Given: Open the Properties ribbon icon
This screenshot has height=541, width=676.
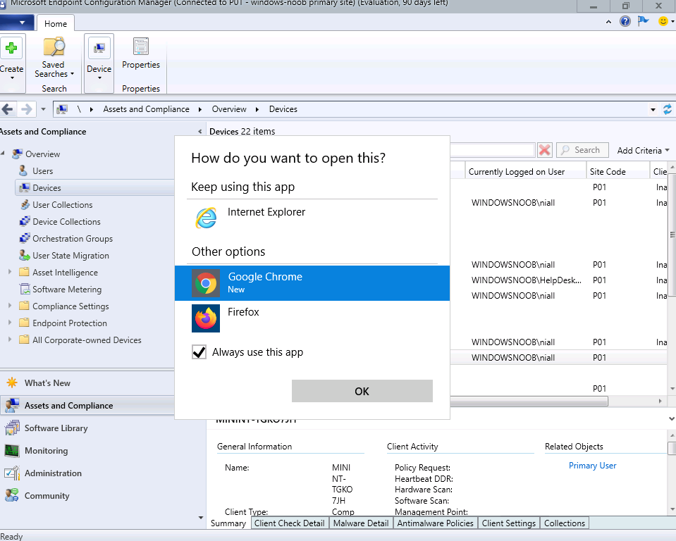Looking at the screenshot, I should (140, 46).
